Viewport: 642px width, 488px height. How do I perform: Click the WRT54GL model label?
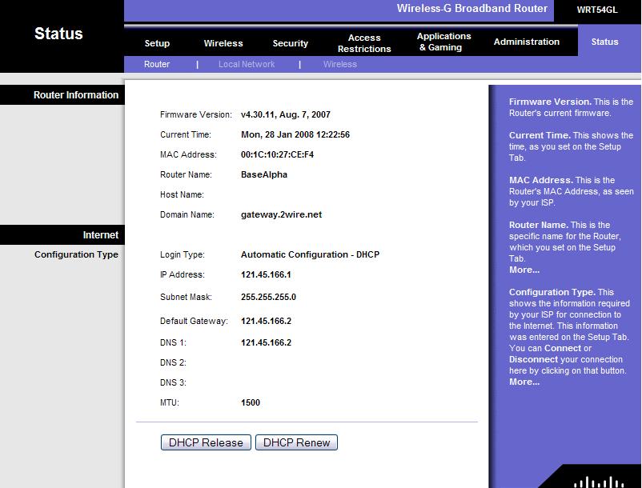[597, 10]
